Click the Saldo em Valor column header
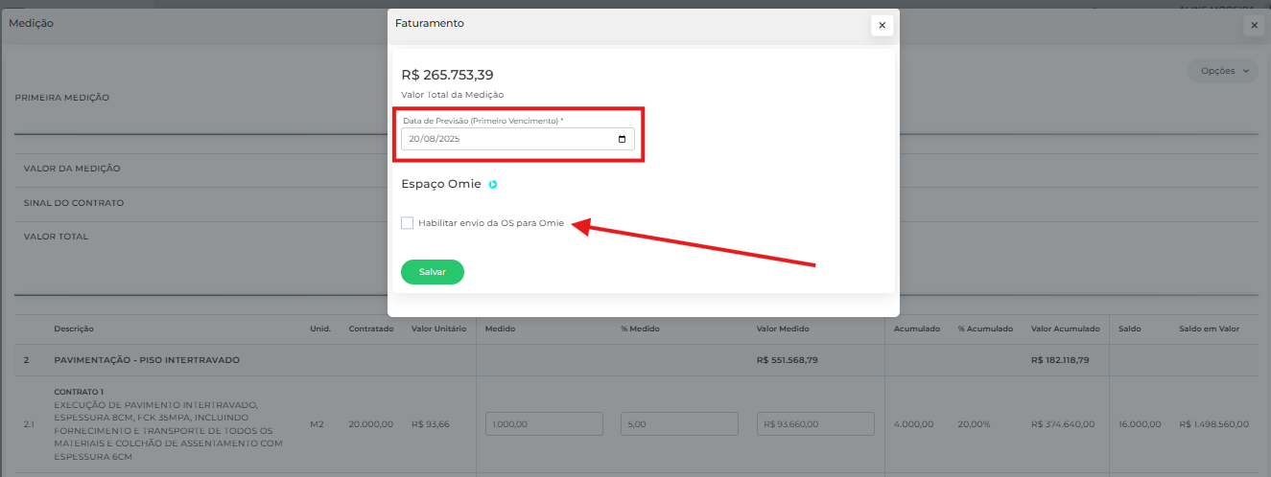Screen dimensions: 1271x477 (1209, 329)
